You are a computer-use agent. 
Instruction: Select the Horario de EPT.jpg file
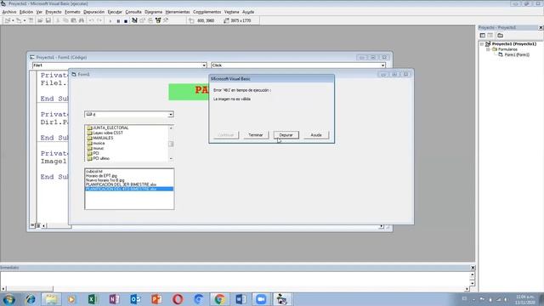(101, 176)
